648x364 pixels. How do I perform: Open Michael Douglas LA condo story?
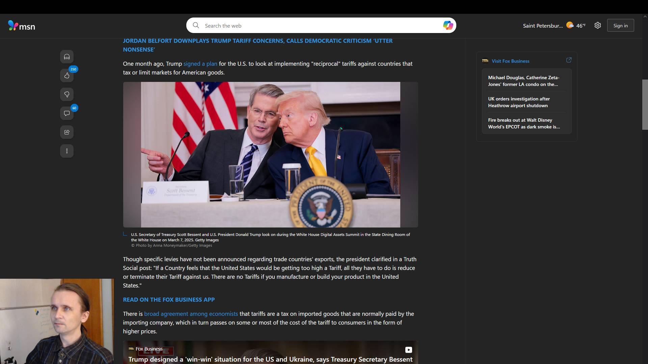point(523,81)
